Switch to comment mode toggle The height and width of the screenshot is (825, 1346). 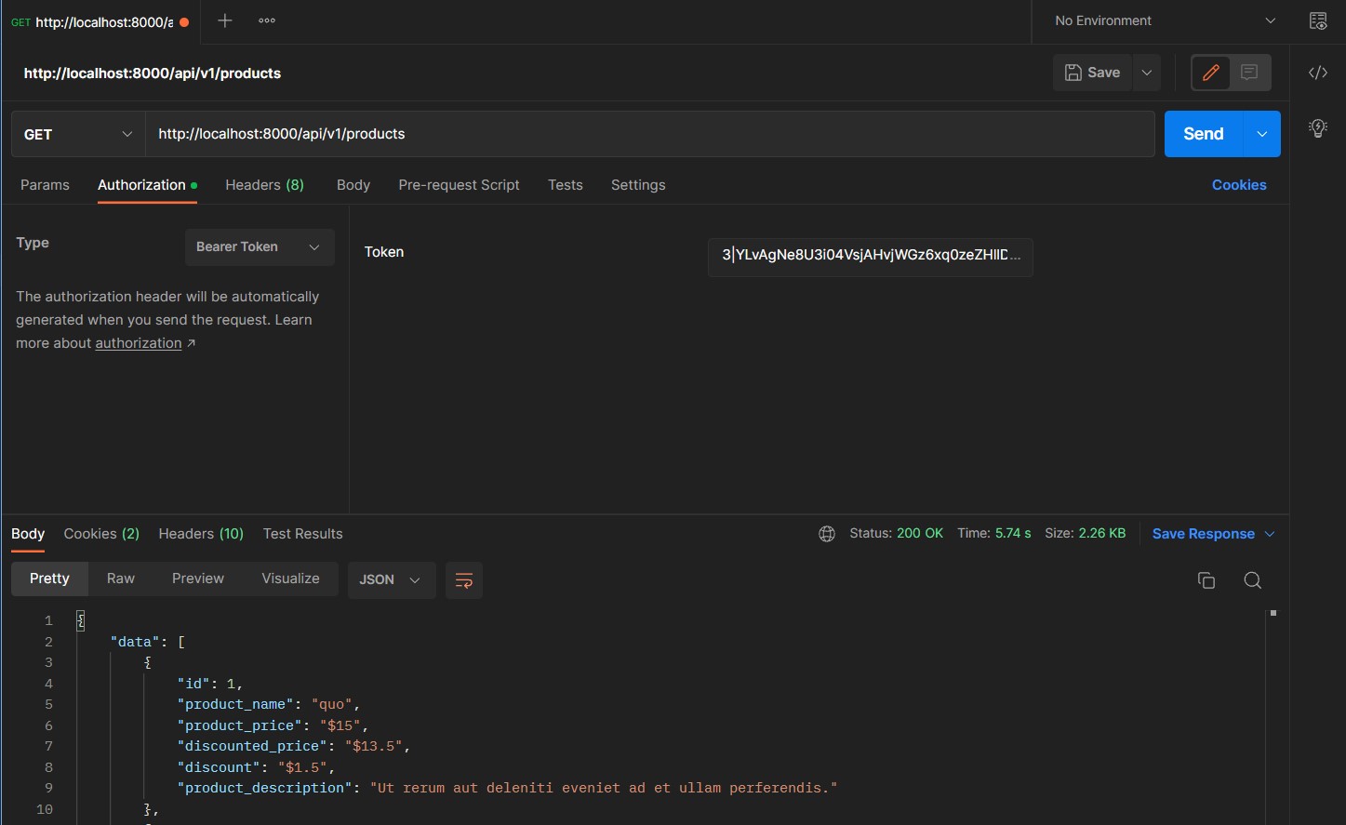[1249, 73]
